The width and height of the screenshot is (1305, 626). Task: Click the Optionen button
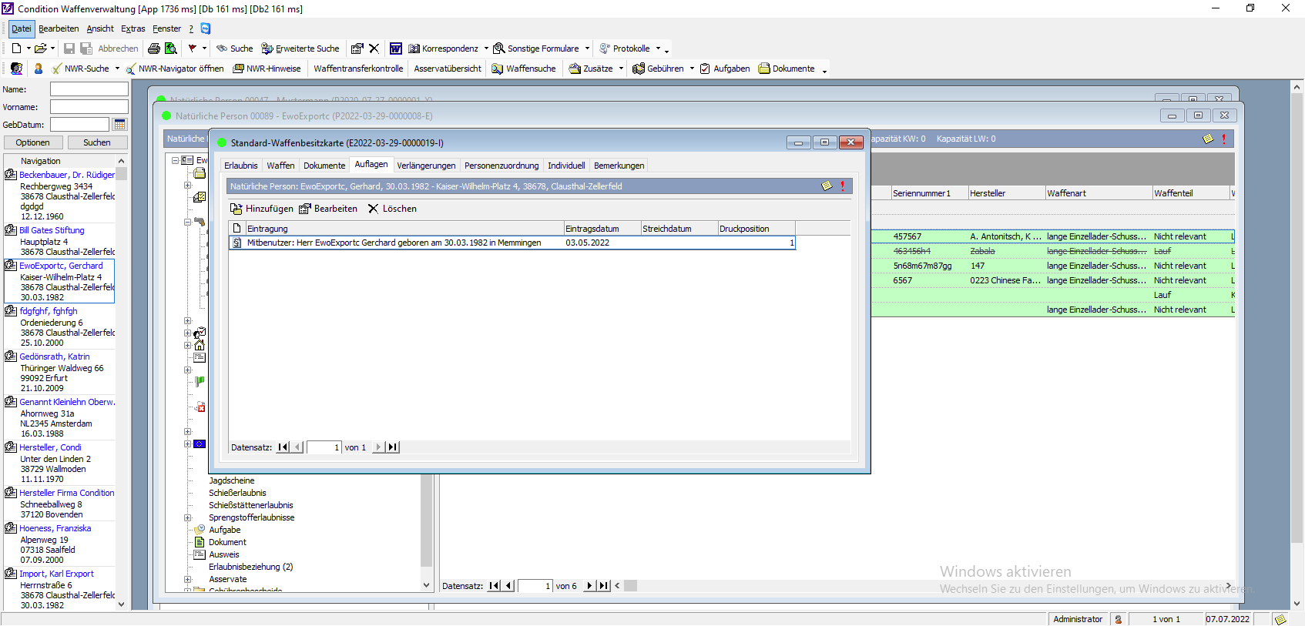click(32, 142)
